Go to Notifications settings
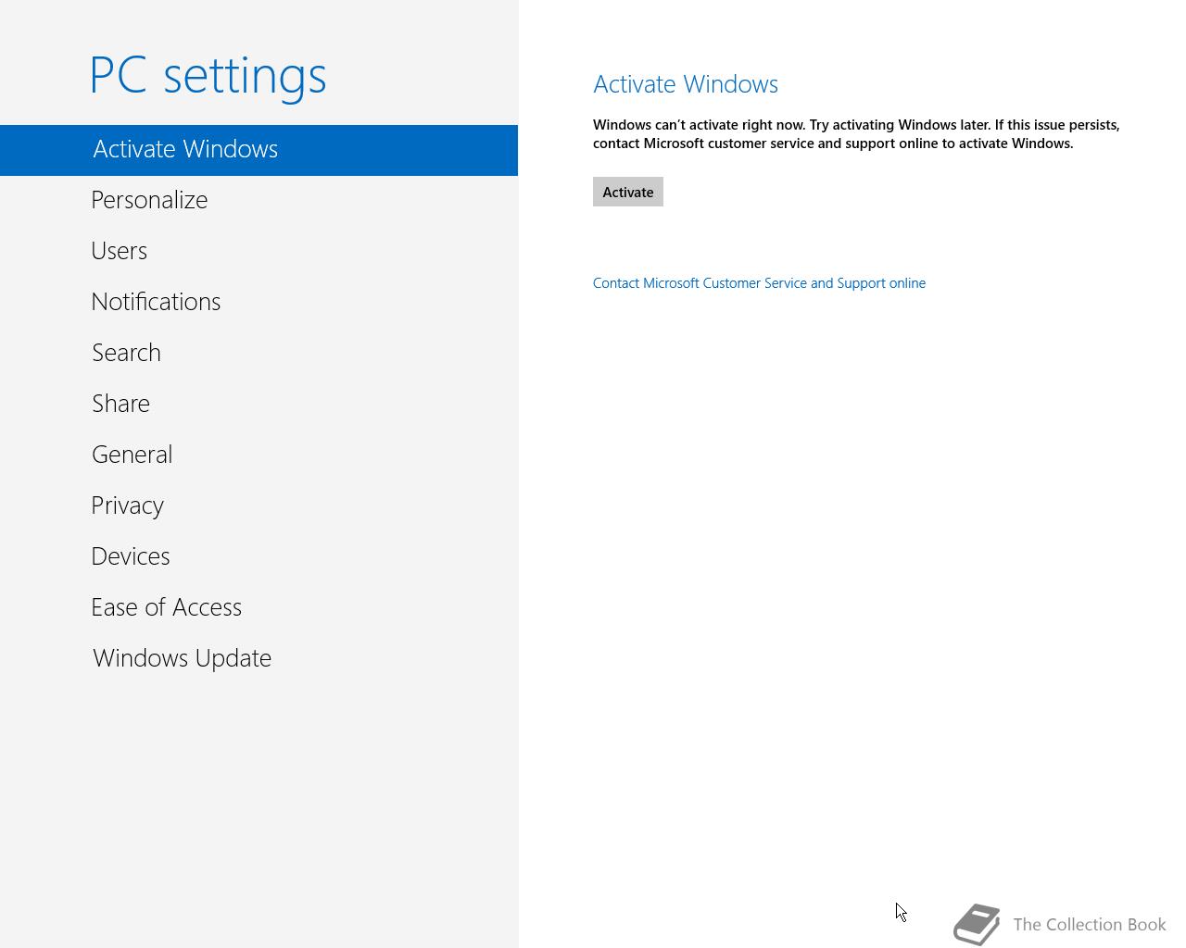The image size is (1186, 948). click(259, 302)
